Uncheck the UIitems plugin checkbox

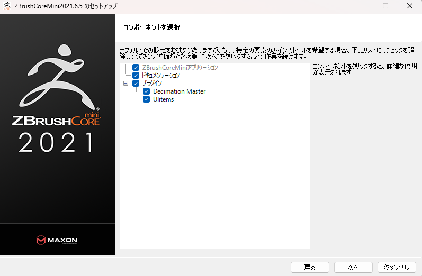[x=147, y=99]
